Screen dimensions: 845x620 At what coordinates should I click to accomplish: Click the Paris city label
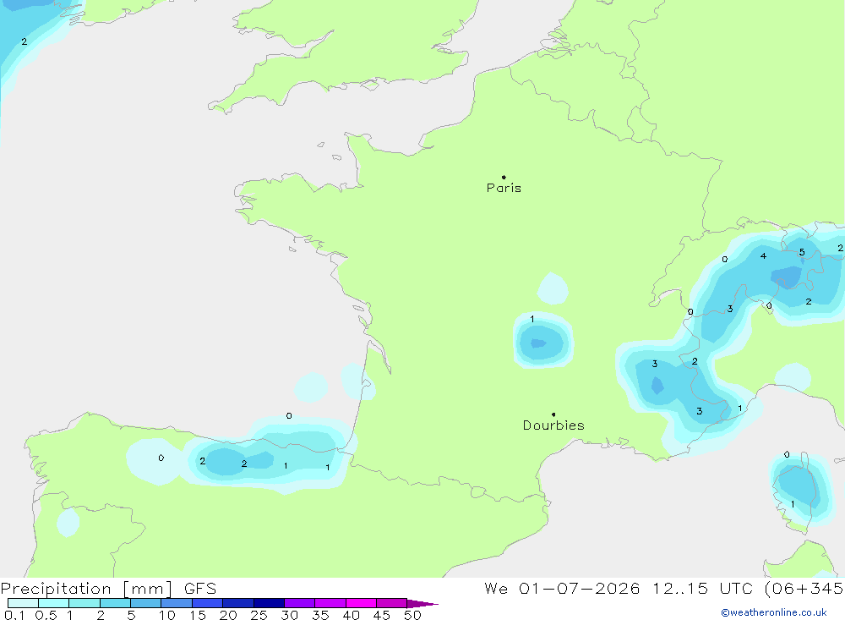pos(504,188)
